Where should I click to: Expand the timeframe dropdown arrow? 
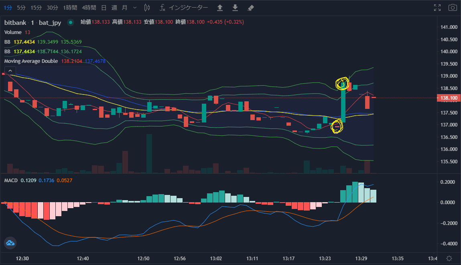[135, 8]
